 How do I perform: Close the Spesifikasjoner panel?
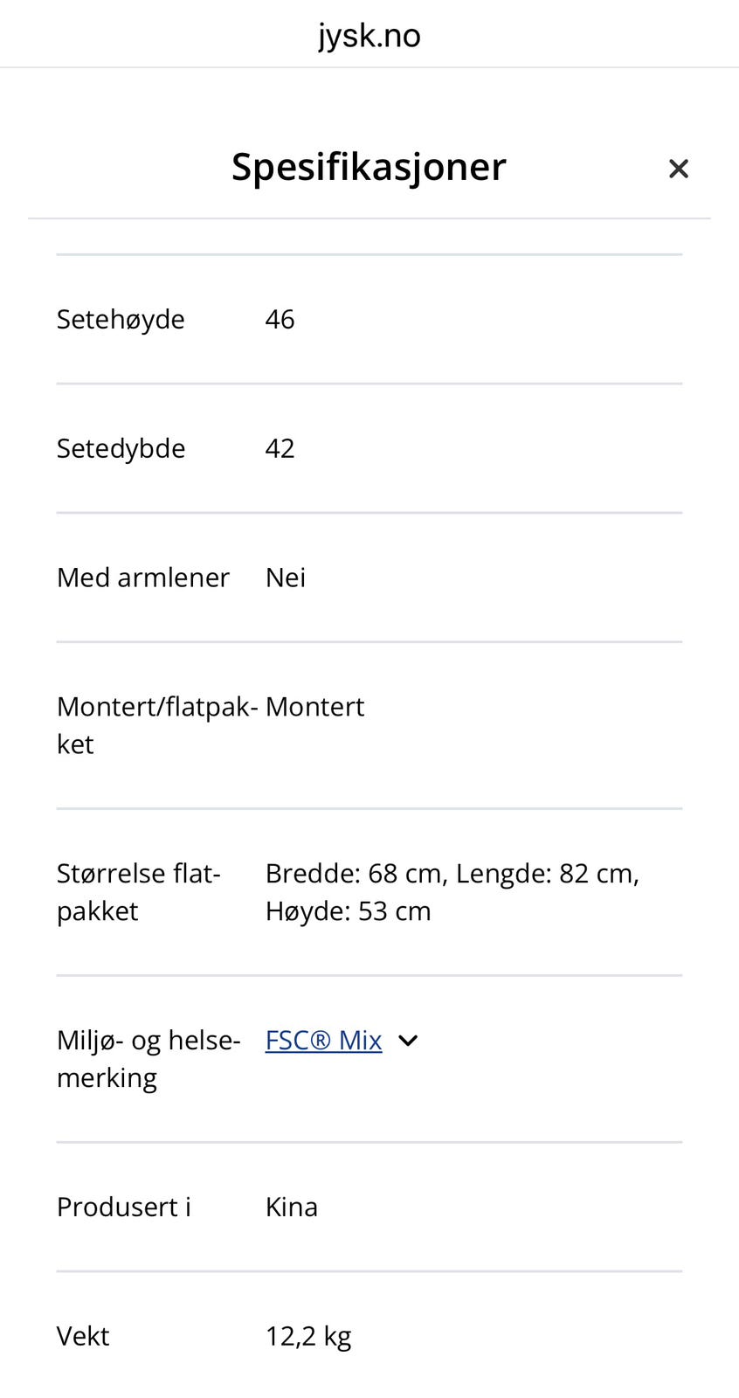679,169
